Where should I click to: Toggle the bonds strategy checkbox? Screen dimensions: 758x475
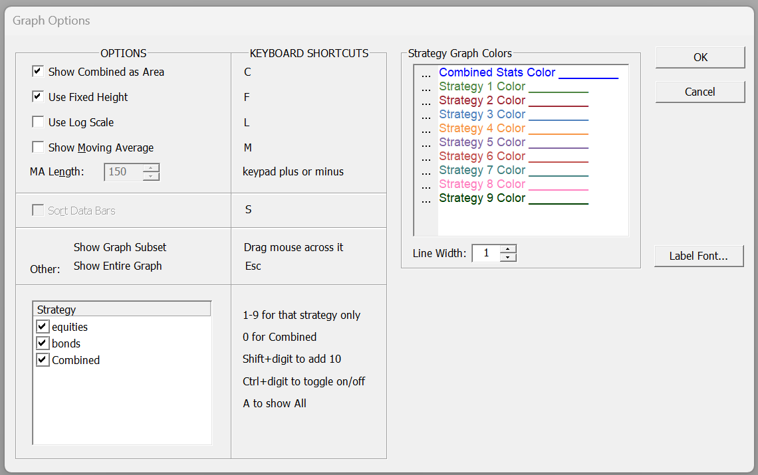43,343
